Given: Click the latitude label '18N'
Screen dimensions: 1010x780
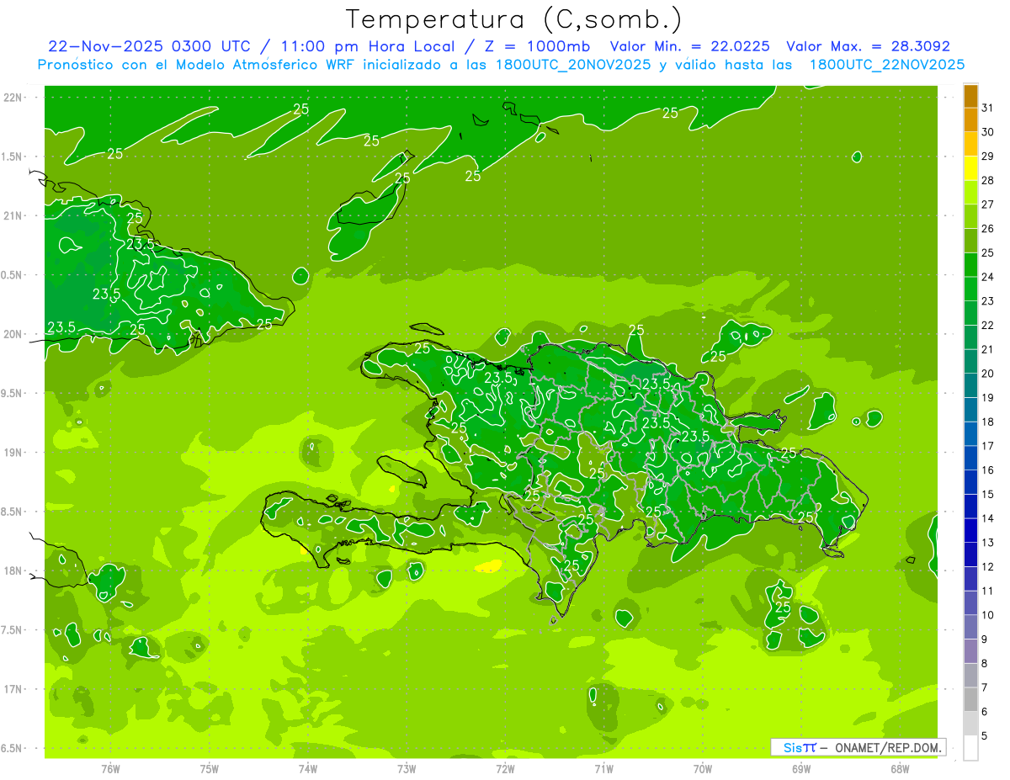Looking at the screenshot, I should click(x=12, y=570).
